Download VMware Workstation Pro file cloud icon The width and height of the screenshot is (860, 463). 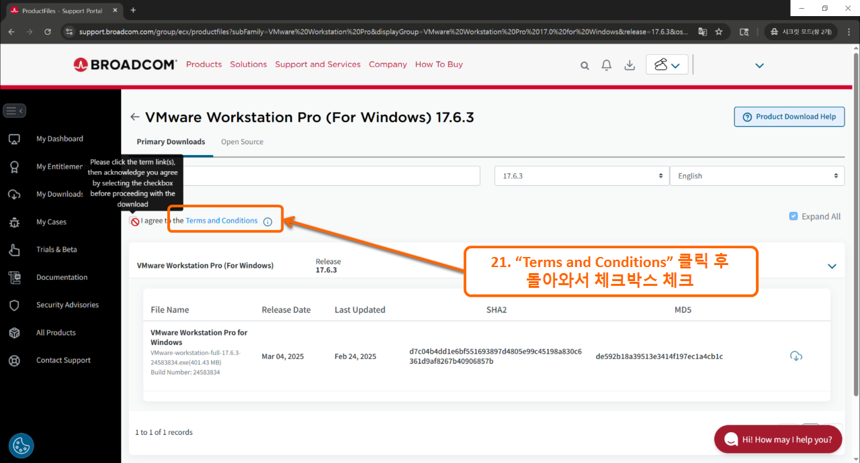(x=796, y=356)
